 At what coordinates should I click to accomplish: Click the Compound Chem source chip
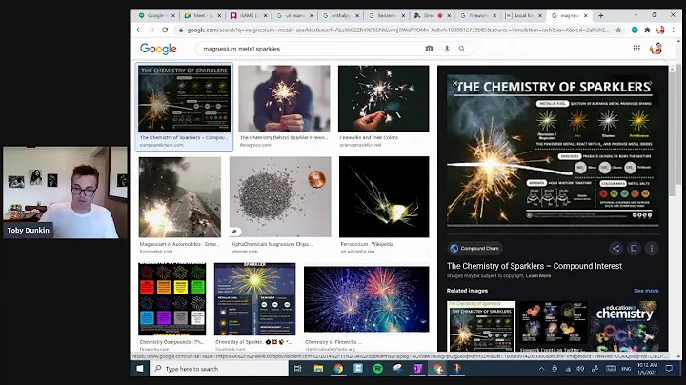[x=474, y=249]
